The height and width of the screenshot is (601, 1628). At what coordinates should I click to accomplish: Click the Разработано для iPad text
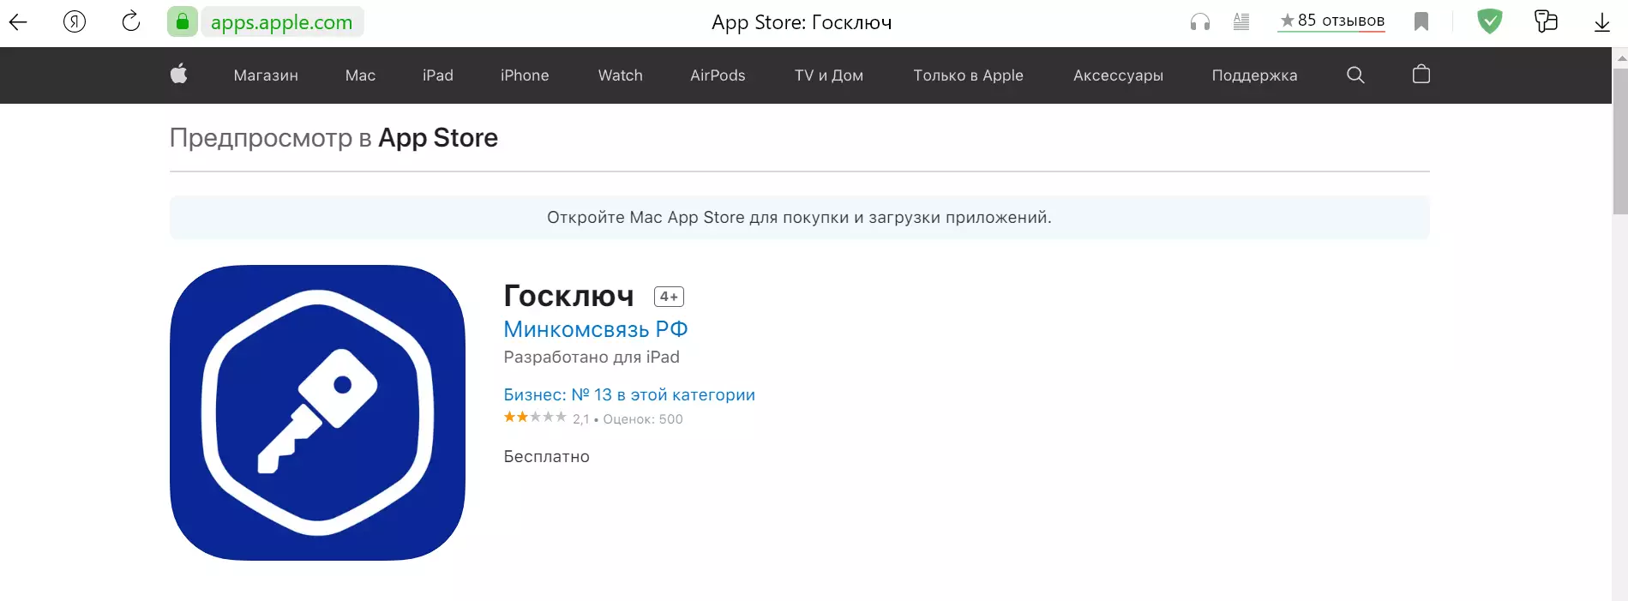[592, 357]
